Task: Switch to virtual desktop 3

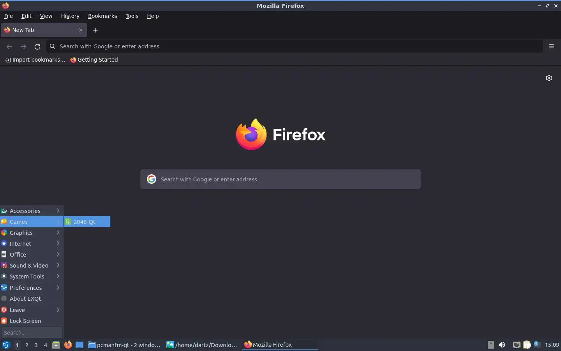Action: tap(36, 345)
